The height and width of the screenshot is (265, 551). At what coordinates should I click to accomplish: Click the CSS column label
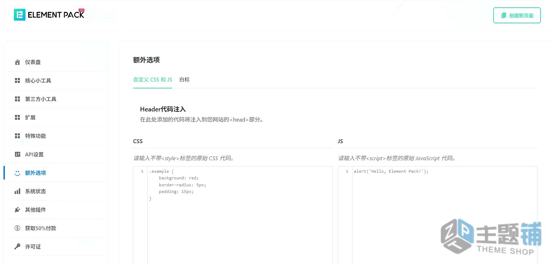pos(138,141)
